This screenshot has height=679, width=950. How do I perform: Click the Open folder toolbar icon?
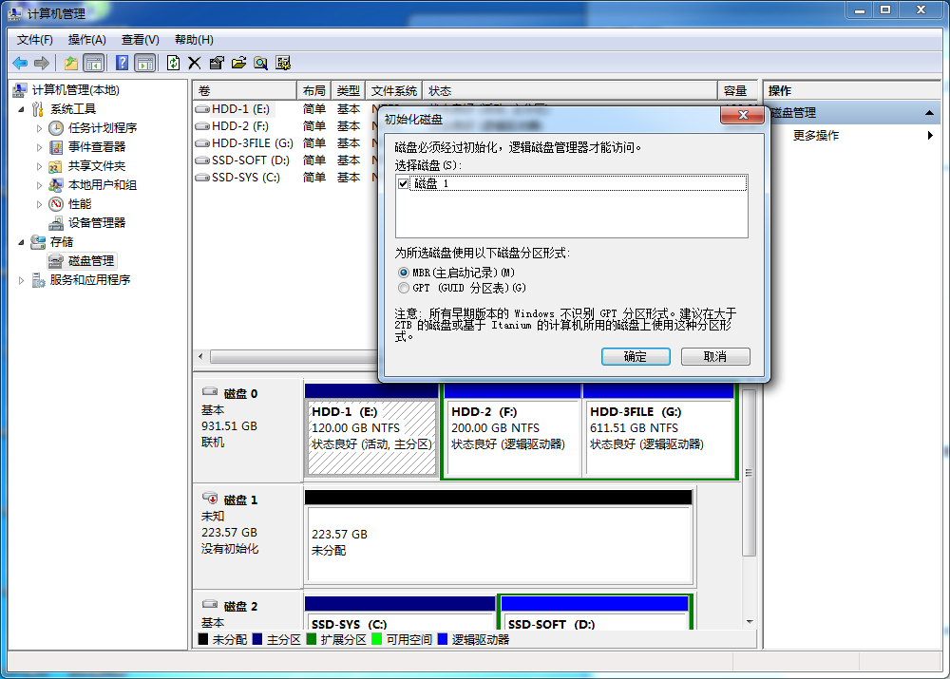pos(238,63)
